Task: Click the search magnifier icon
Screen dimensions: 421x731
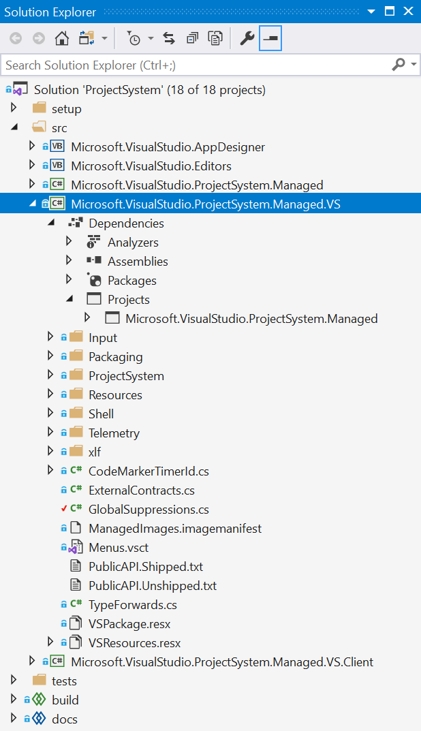Action: (x=399, y=64)
